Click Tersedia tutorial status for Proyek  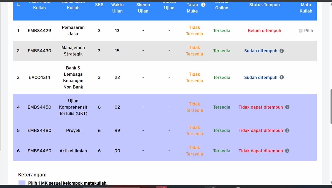(222, 130)
